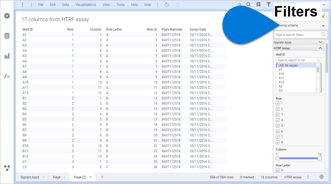The image size is (331, 184).
Task: Open the bar chart Visualization types icon
Action: click(x=7, y=56)
